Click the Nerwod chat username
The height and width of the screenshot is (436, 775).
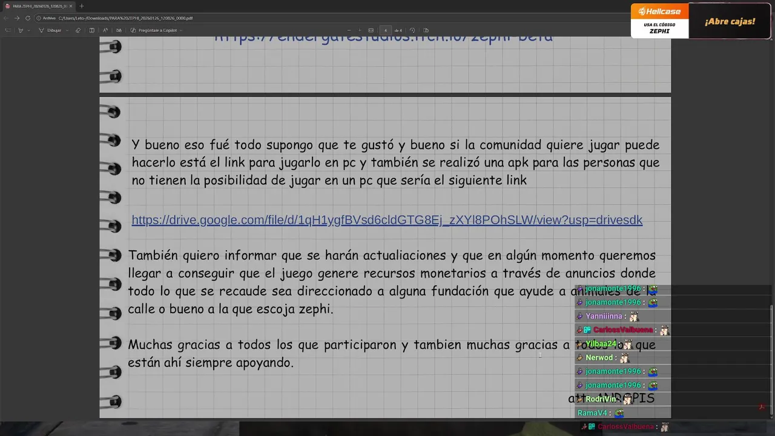(599, 358)
